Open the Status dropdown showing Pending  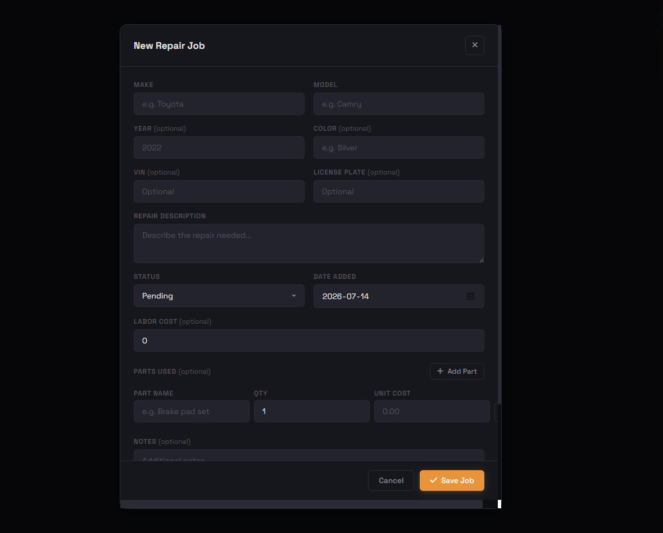219,296
